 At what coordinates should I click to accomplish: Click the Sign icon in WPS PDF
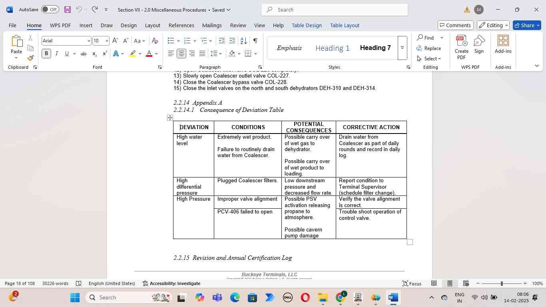tap(479, 44)
